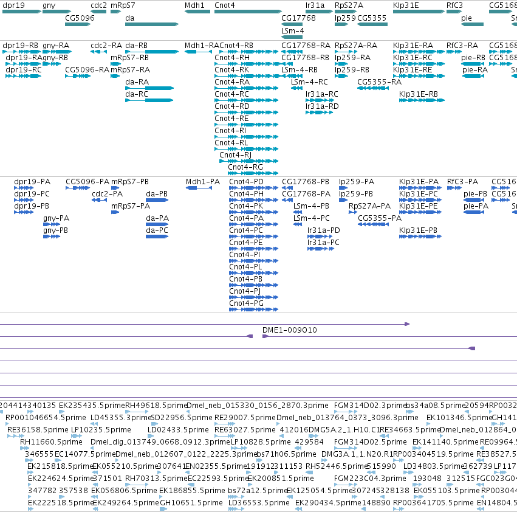This screenshot has height=512, width=517.
Task: Select the dpr19 gene arrow
Action: (x=22, y=12)
